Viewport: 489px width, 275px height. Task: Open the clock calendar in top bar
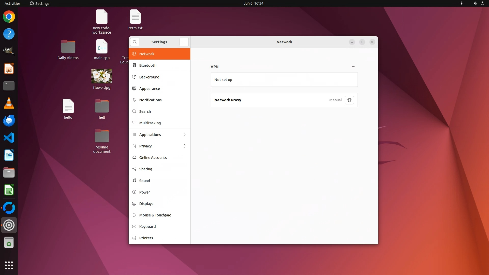pos(253,3)
